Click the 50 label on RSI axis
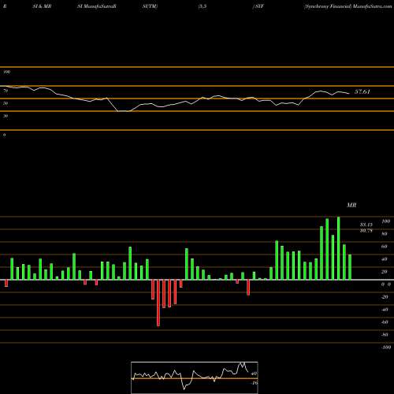394x394 pixels. click(x=6, y=103)
